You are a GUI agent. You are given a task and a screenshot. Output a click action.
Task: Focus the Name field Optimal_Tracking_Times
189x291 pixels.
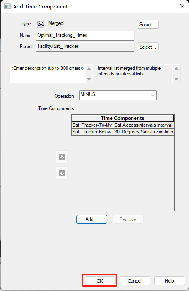pyautogui.click(x=85, y=36)
